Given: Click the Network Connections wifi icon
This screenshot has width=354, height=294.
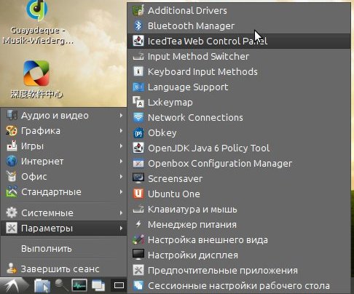Looking at the screenshot, I should [138, 117].
